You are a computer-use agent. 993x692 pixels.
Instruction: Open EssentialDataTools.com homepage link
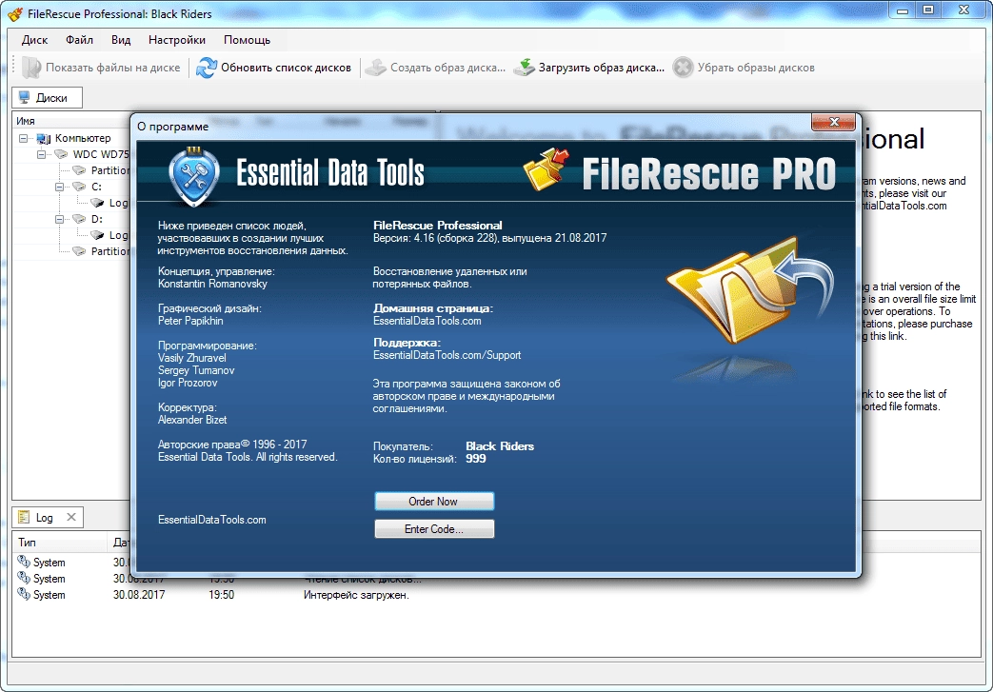point(427,321)
